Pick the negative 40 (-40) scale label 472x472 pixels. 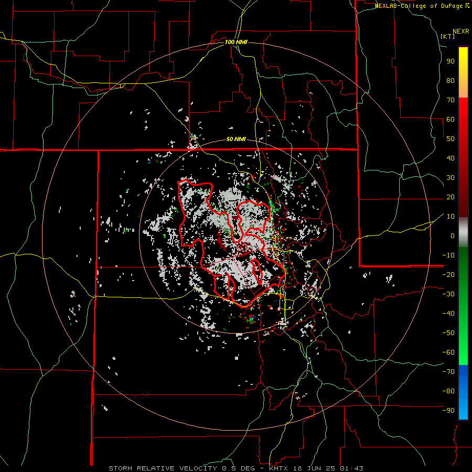pos(448,314)
